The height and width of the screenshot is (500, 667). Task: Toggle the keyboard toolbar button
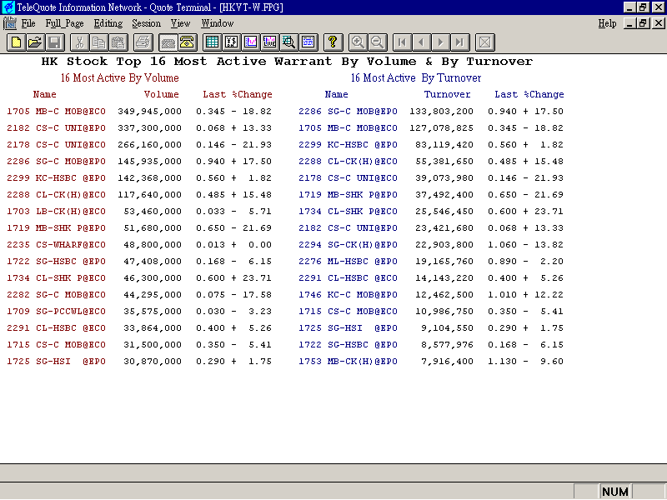point(168,42)
